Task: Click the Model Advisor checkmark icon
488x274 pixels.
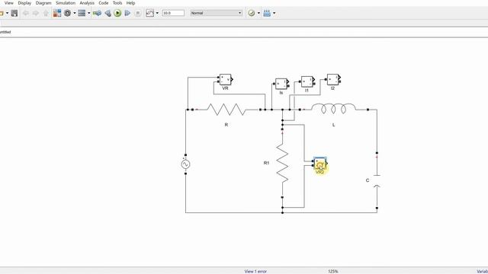Action: point(251,13)
